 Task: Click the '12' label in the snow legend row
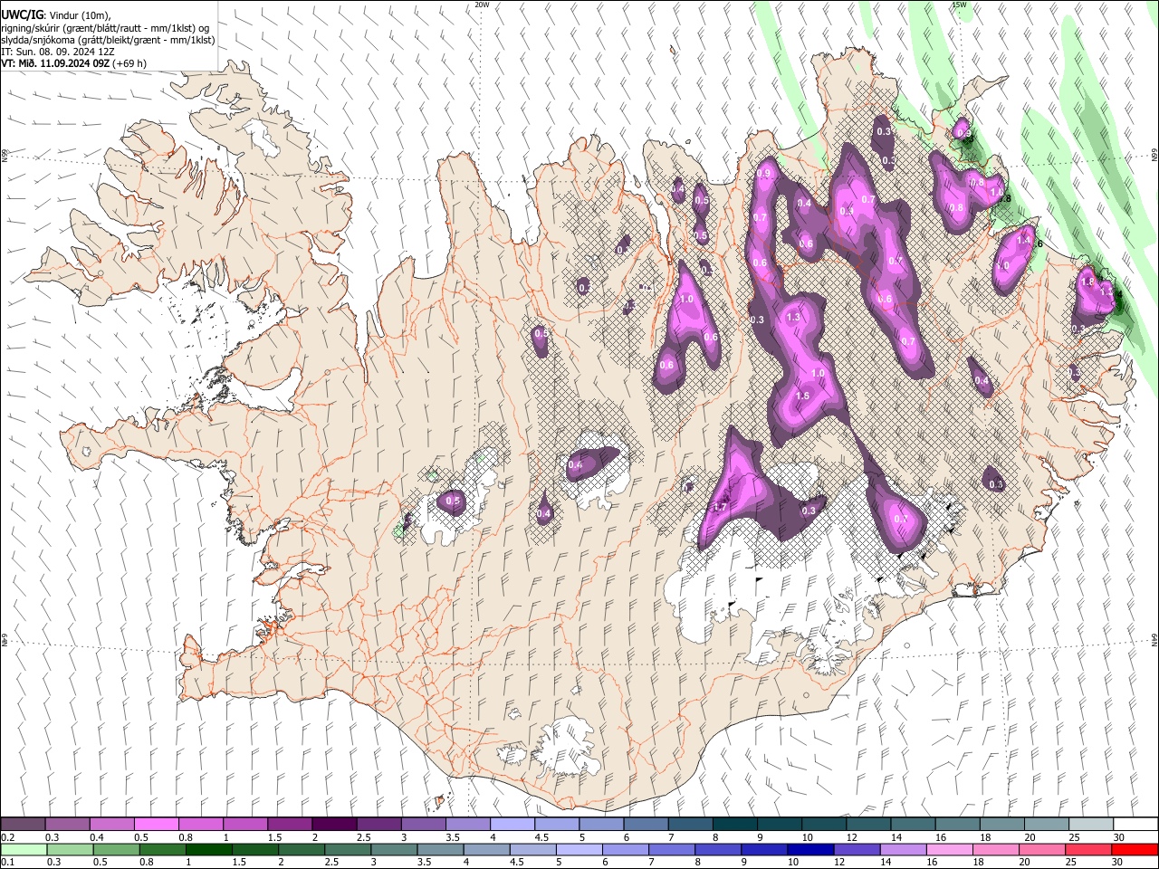pyautogui.click(x=851, y=837)
